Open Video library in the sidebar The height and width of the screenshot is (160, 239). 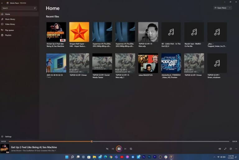click(x=19, y=24)
